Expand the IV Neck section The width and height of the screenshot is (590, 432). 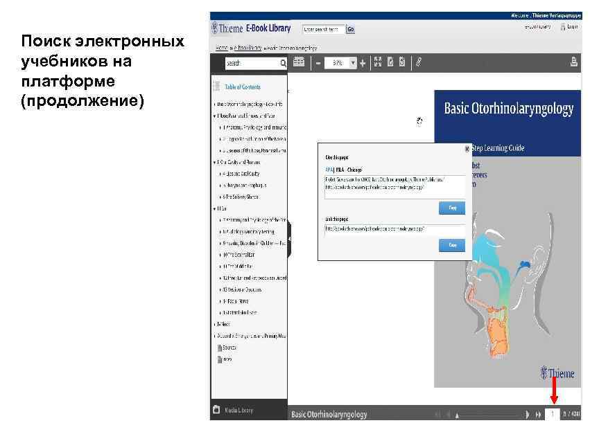214,324
